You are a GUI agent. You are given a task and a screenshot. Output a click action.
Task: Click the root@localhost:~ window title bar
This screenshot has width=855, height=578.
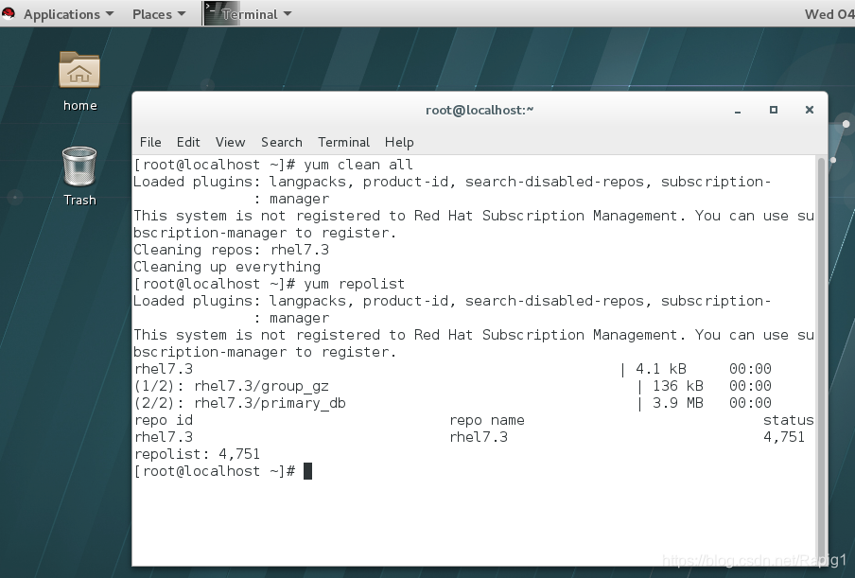480,110
